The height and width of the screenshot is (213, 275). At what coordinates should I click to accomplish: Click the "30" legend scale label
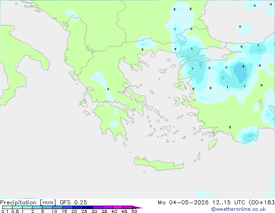pyautogui.click(x=95, y=211)
